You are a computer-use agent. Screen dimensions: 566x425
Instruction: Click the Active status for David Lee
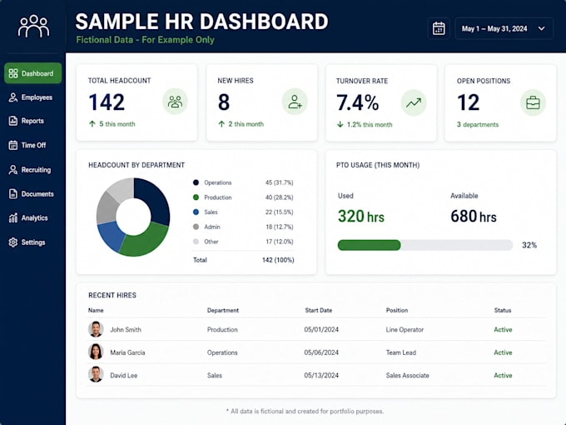[x=503, y=376]
